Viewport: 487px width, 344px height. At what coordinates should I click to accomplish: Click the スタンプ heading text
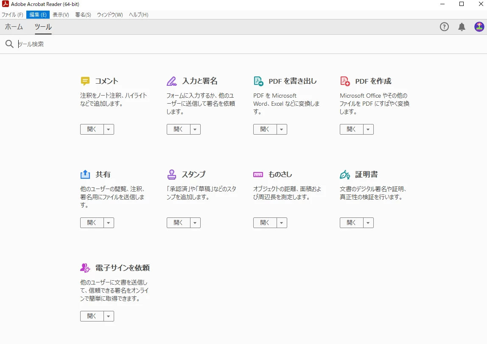[194, 175]
